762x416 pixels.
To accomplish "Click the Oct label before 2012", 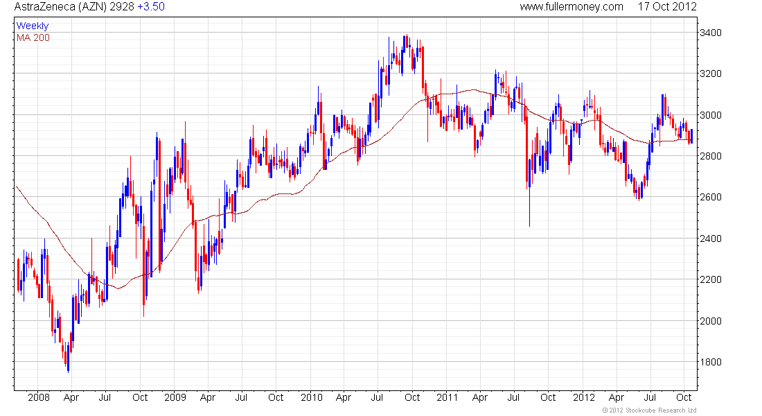I will point(548,397).
